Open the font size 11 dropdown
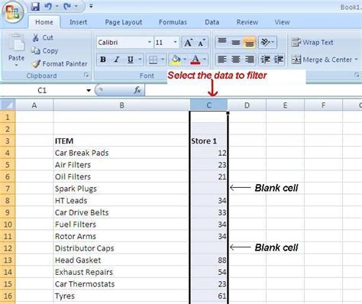Screen dimensions: 362x304 [175, 42]
